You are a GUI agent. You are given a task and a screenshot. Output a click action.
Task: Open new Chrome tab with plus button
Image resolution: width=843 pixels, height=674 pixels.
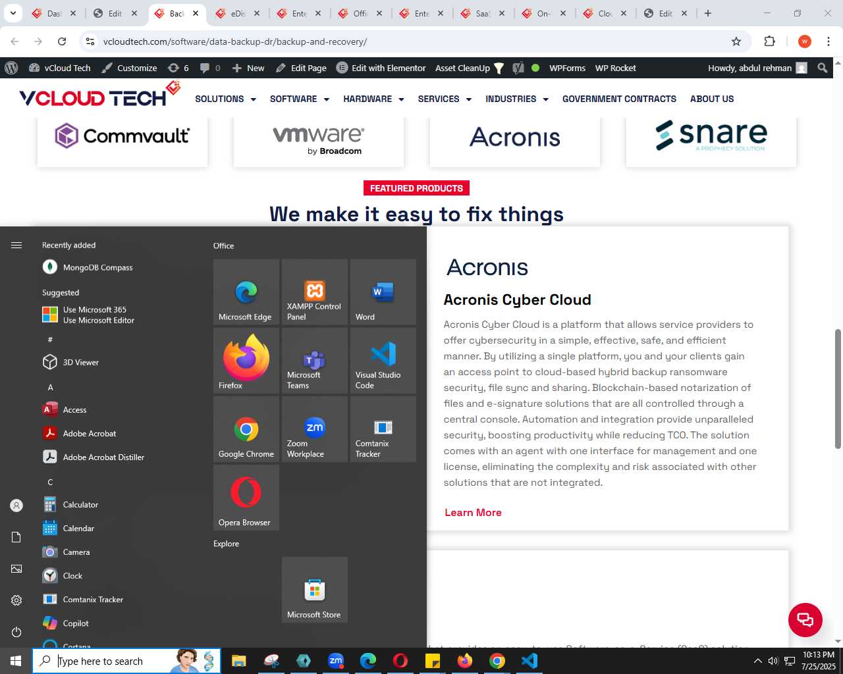pyautogui.click(x=708, y=13)
